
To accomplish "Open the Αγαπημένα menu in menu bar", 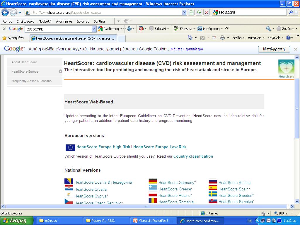I will [x=64, y=21].
